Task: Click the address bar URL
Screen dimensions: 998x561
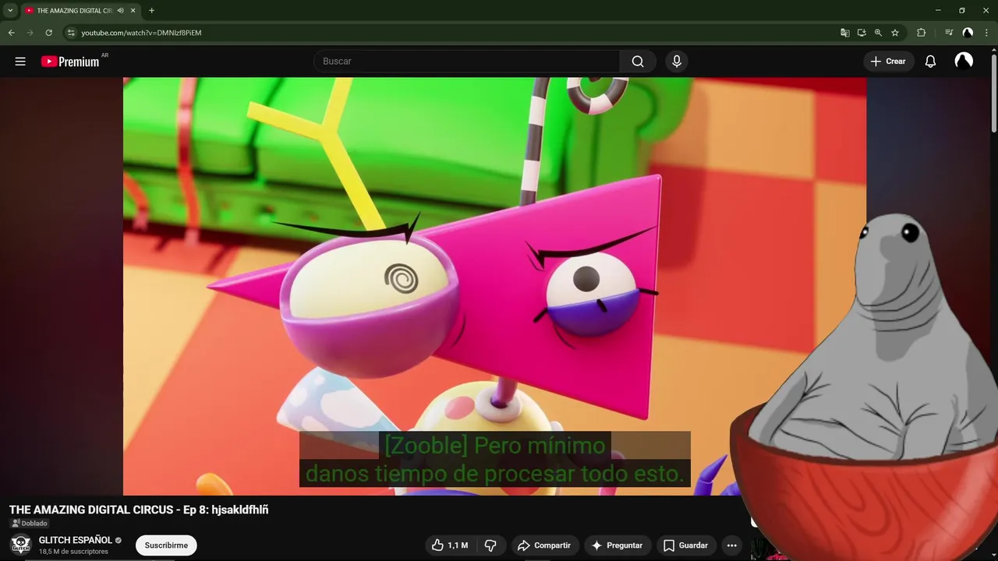Action: 141,33
